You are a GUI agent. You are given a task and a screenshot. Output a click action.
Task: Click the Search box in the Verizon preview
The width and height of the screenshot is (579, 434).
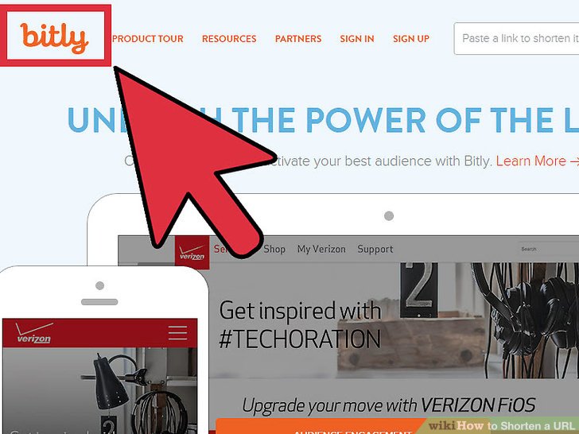click(x=548, y=249)
